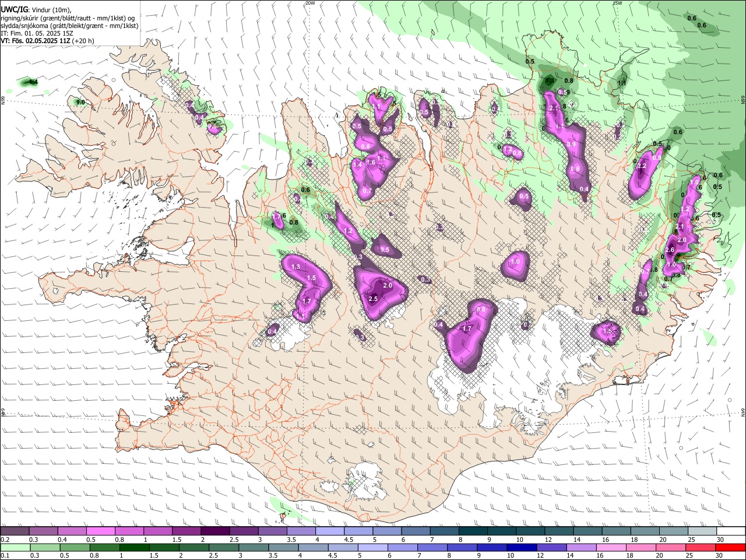
Task: Click the UWC/IG title text
Action: click(14, 10)
